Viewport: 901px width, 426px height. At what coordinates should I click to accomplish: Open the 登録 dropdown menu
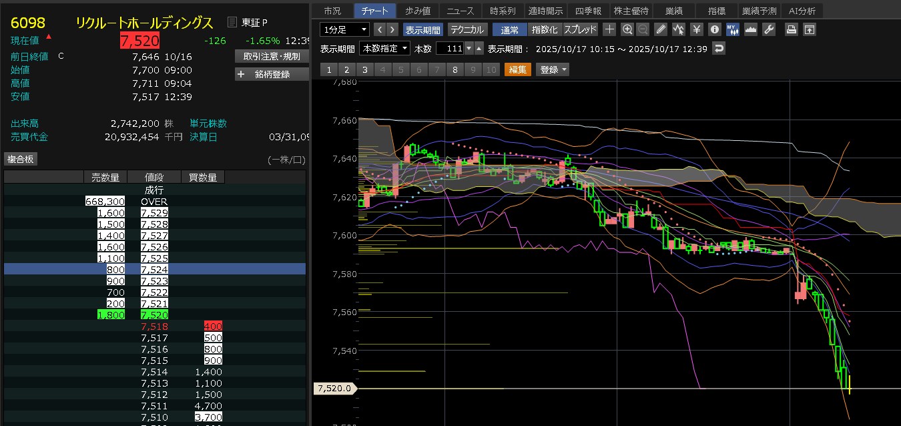(553, 69)
